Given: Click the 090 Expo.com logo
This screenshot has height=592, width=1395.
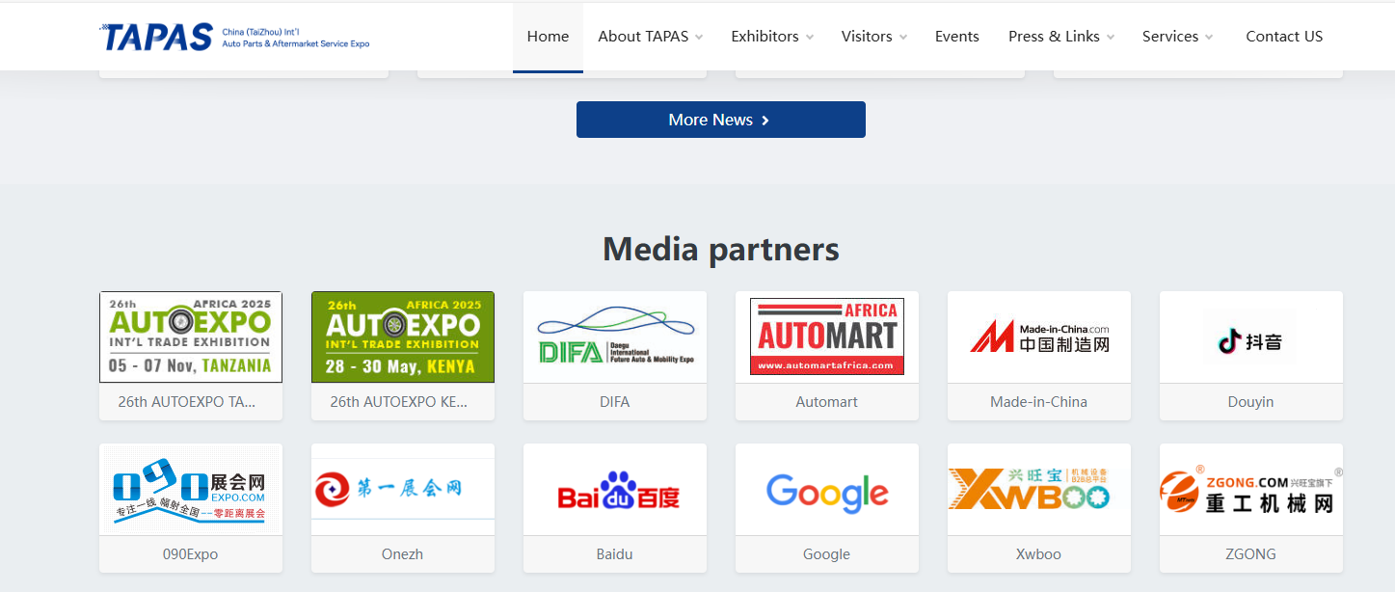Looking at the screenshot, I should [191, 490].
